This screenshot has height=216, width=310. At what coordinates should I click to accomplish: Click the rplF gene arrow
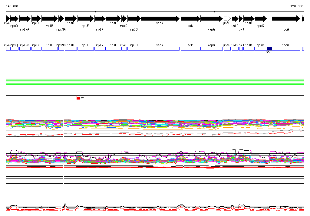point(86,19)
